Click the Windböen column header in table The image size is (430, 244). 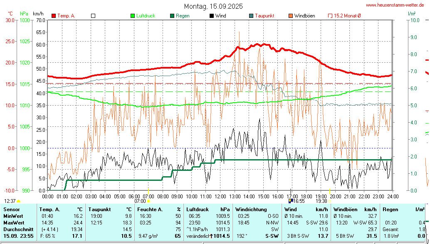pos(345,209)
